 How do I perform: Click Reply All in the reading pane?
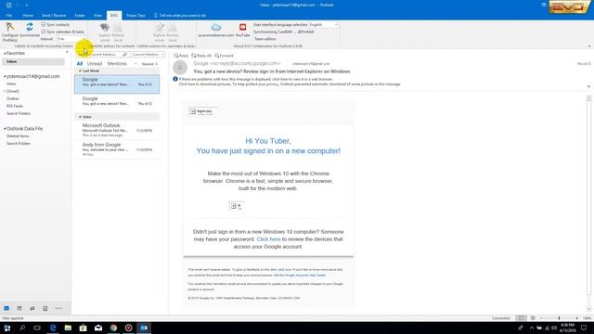click(x=201, y=56)
